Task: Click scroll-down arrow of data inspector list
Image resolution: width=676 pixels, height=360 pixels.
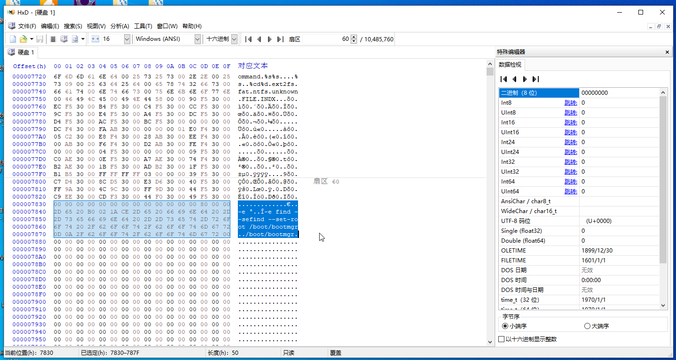Action: [x=663, y=305]
